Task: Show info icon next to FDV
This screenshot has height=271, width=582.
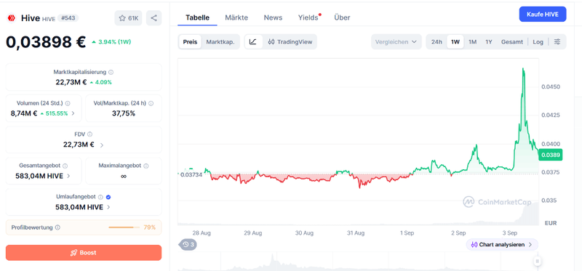Action: [89, 134]
